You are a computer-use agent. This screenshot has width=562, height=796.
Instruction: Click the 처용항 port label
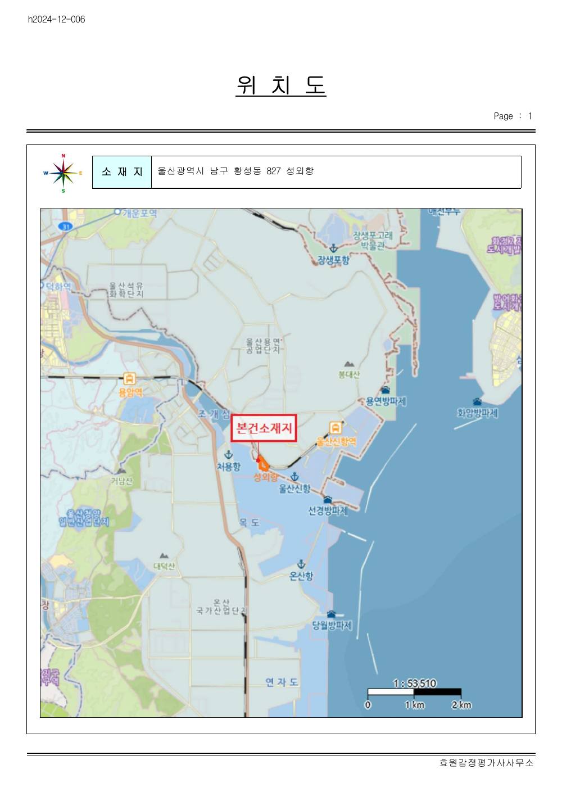[229, 467]
